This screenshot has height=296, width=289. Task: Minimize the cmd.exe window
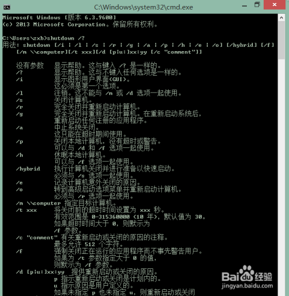(x=244, y=6)
